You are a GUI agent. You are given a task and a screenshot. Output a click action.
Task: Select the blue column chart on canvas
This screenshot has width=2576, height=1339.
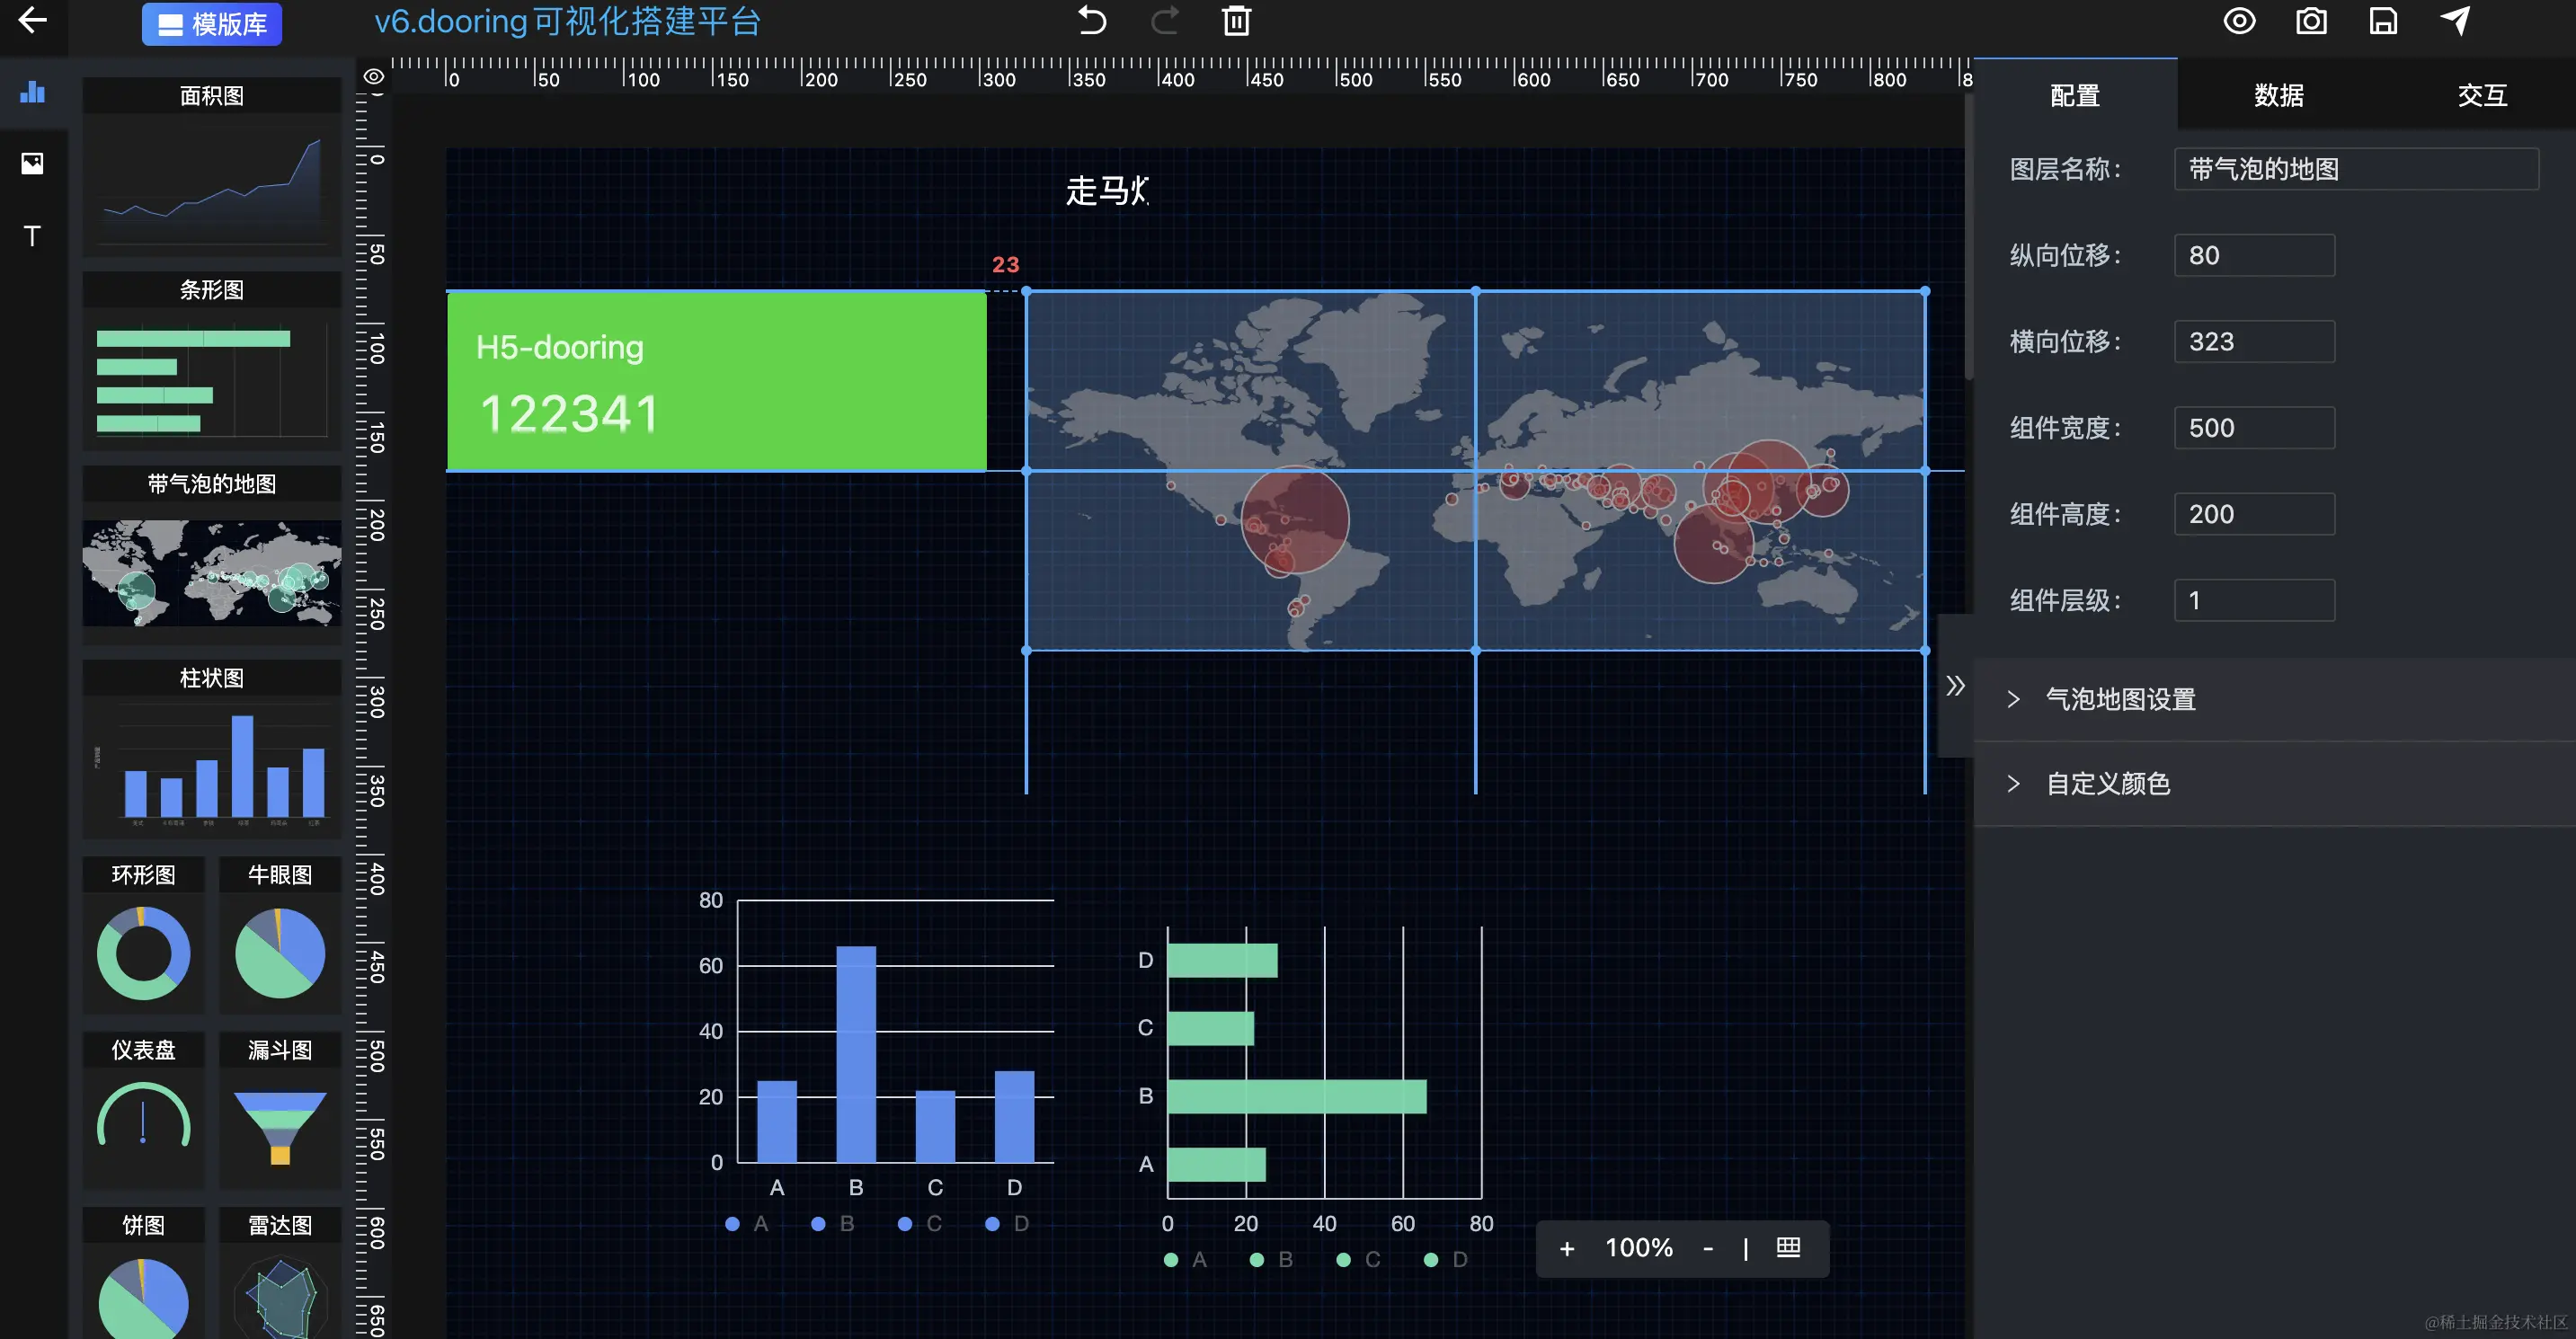(x=877, y=1060)
